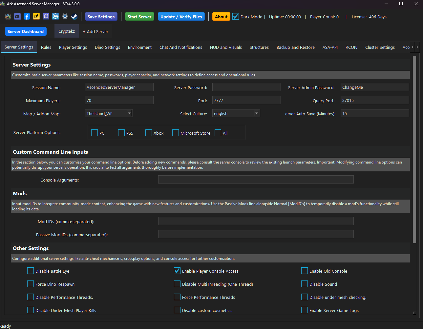The height and width of the screenshot is (329, 423).
Task: Open the Environment tab
Action: (x=140, y=47)
